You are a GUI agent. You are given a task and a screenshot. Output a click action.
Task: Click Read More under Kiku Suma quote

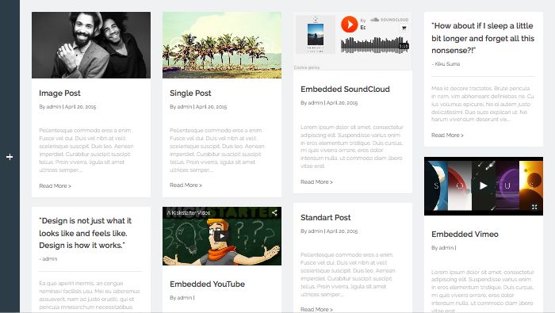click(x=447, y=135)
